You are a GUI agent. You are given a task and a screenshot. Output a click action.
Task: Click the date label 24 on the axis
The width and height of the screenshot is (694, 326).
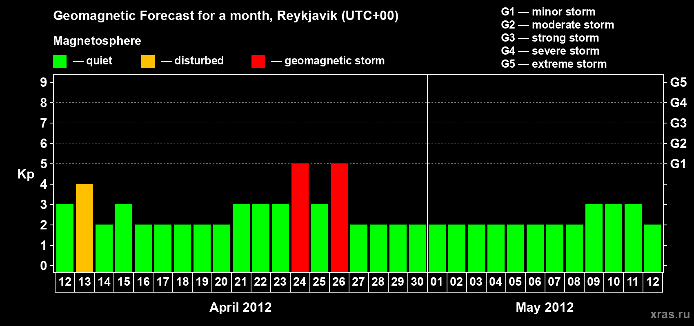[300, 282]
